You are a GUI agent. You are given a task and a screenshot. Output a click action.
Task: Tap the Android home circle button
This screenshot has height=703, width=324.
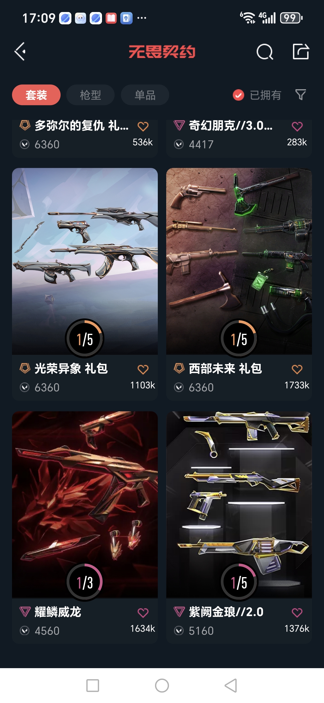click(162, 686)
